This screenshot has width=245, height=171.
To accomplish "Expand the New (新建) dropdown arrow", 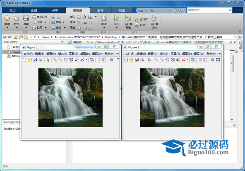I will tap(7, 28).
